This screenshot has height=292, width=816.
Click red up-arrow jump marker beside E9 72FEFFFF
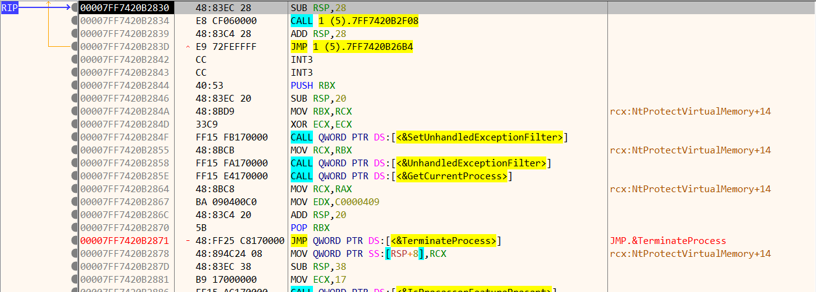point(188,47)
